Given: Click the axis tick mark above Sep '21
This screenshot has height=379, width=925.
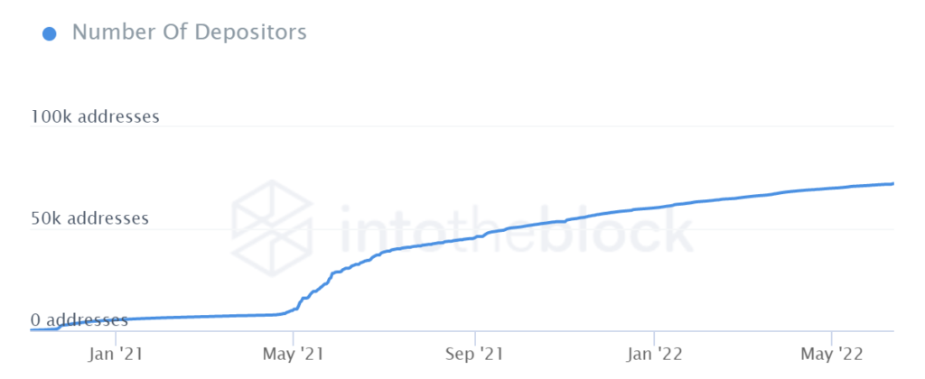Looking at the screenshot, I should click(475, 334).
